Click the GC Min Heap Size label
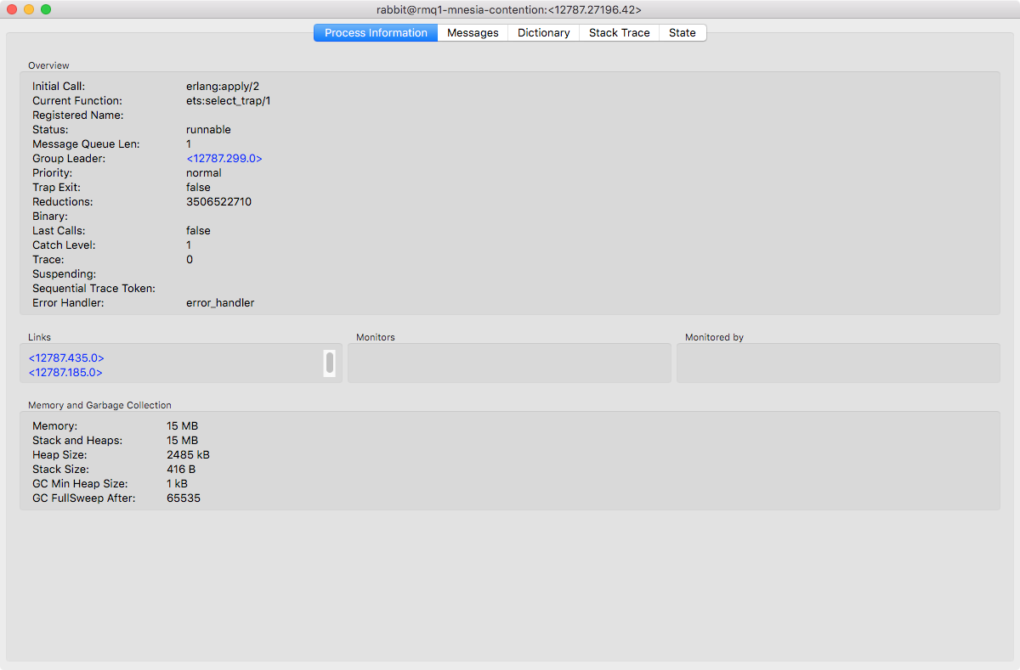 81,484
